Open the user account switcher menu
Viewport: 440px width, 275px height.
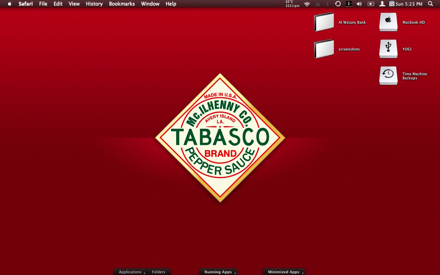(x=382, y=4)
